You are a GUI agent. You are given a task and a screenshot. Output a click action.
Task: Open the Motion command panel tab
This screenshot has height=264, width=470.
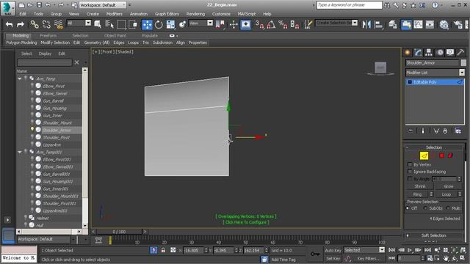(440, 53)
